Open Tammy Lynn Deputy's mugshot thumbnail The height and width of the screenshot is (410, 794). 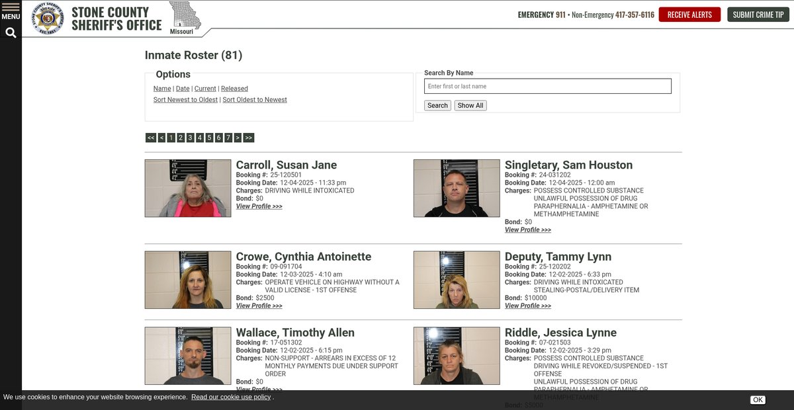tap(457, 280)
